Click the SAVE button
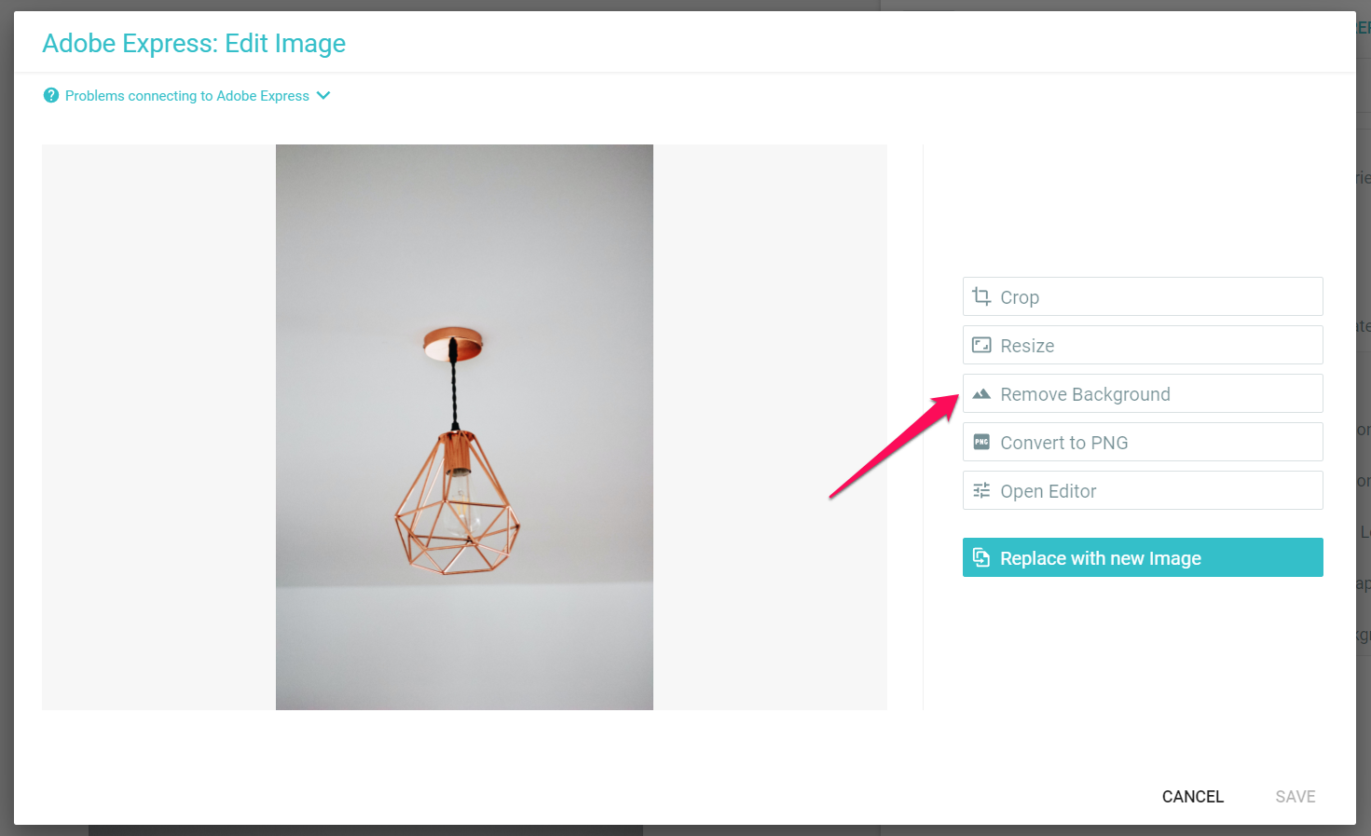Screen dimensions: 1371x836 pyautogui.click(x=1295, y=797)
